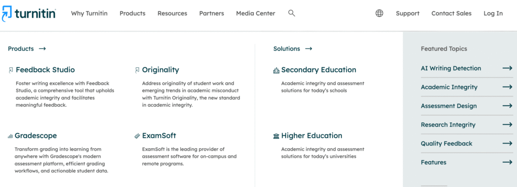Expand the Why Turnitin menu
Viewport: 517px width, 187px height.
click(89, 13)
